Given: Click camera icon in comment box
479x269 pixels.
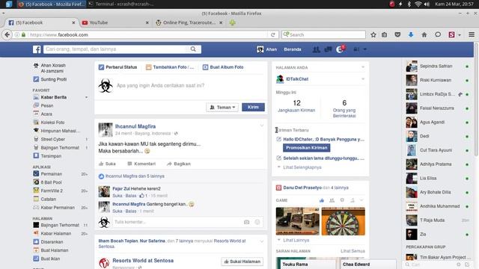Looking at the screenshot, I should 246,222.
